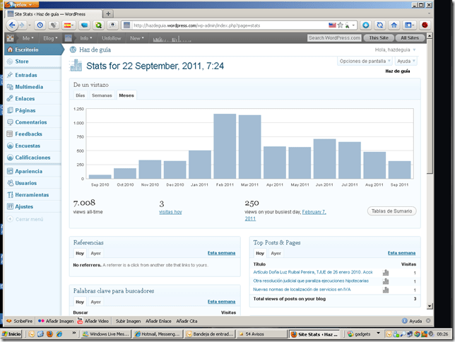455x342 pixels.
Task: Click the Ajustes settings icon
Action: pos(9,206)
